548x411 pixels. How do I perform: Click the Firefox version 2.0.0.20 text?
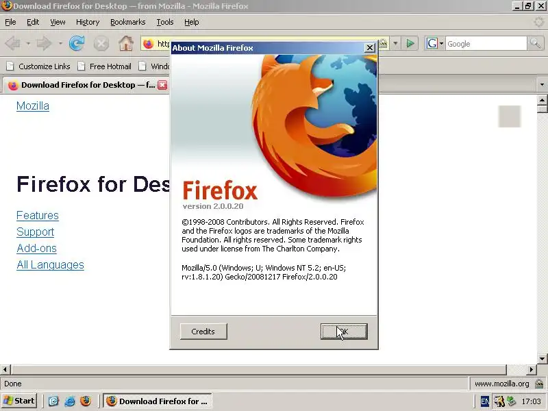click(x=213, y=206)
